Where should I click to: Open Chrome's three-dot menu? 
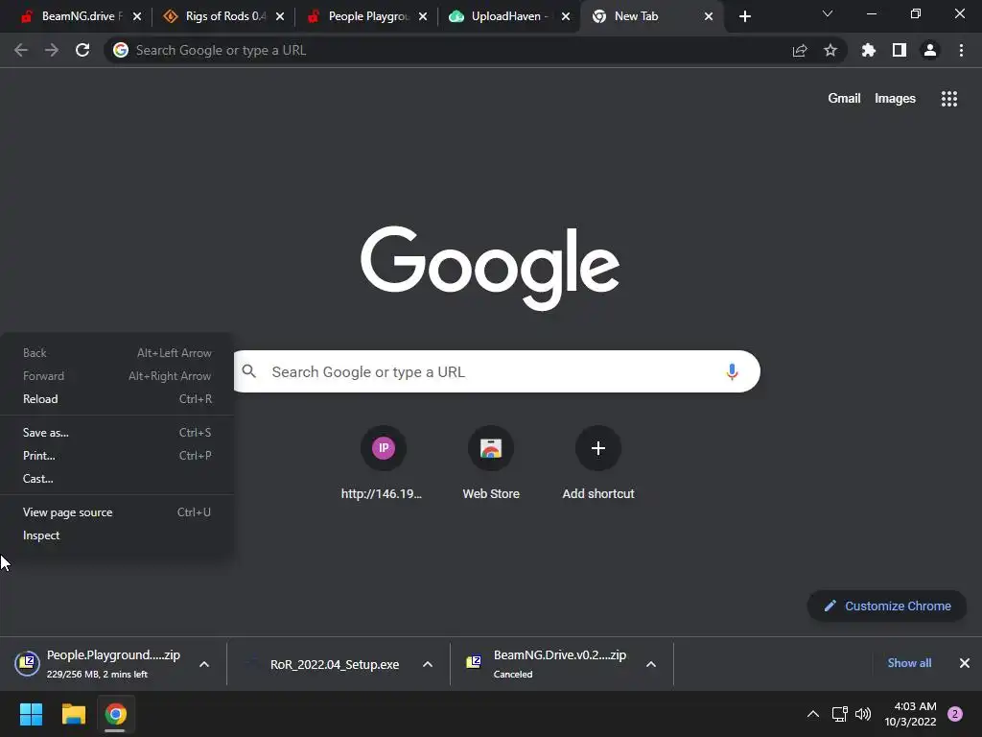[961, 50]
